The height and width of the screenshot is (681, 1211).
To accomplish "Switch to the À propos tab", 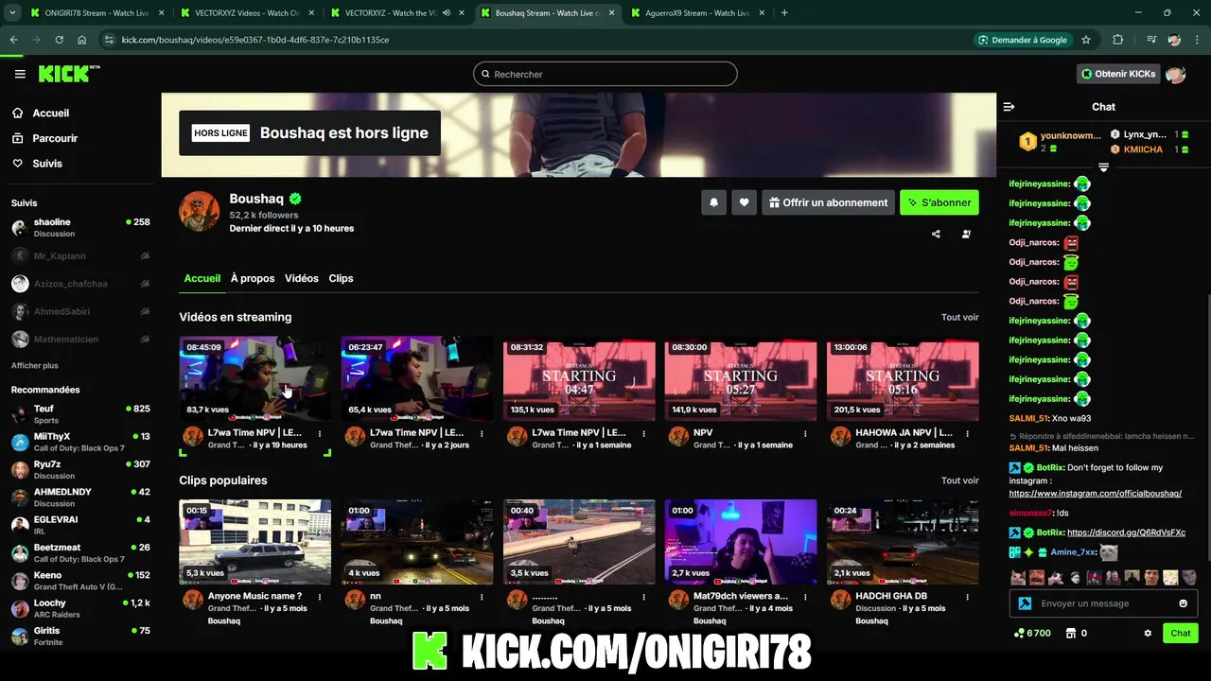I will (253, 278).
